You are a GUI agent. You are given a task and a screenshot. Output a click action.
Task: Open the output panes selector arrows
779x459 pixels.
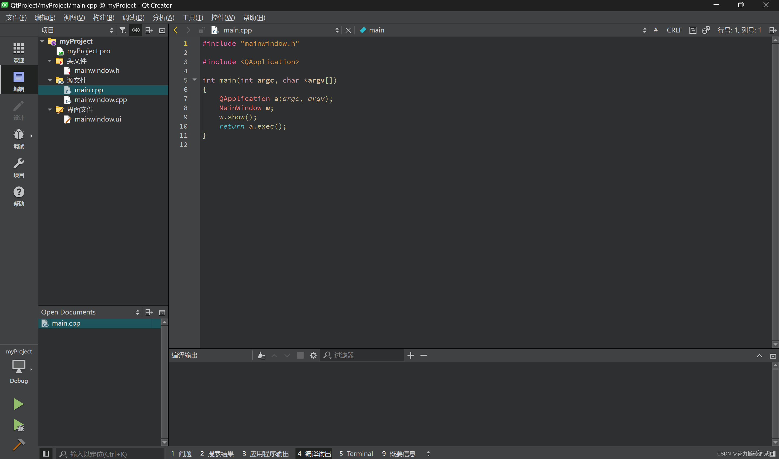point(428,453)
